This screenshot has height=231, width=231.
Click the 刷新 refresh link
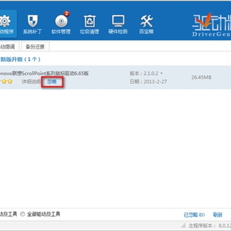click(x=218, y=215)
